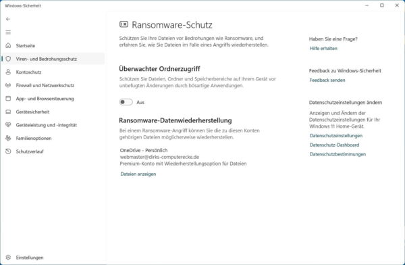Viewport: 405px width, 265px height.
Task: Open Startseite in the sidebar
Action: [53, 45]
